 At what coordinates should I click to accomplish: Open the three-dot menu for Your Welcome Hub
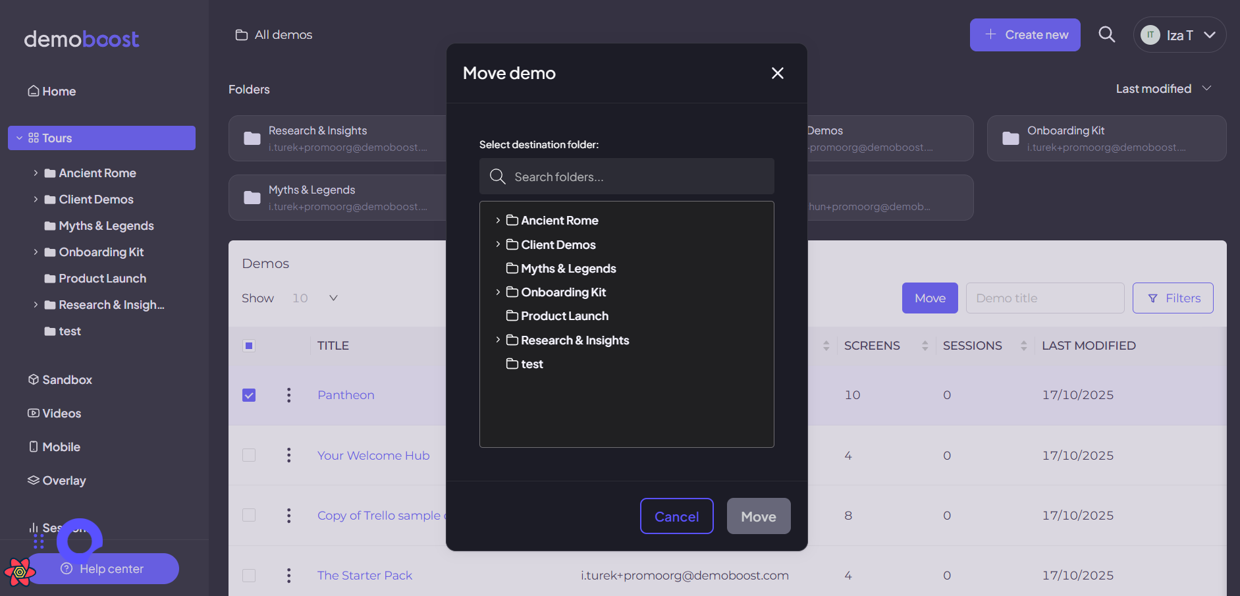(288, 455)
